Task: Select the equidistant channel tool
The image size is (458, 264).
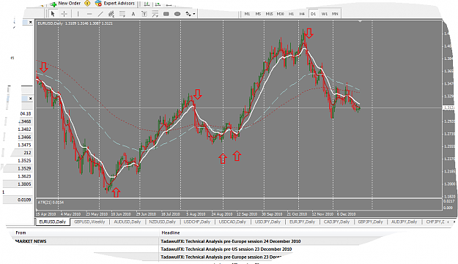Action: point(111,14)
